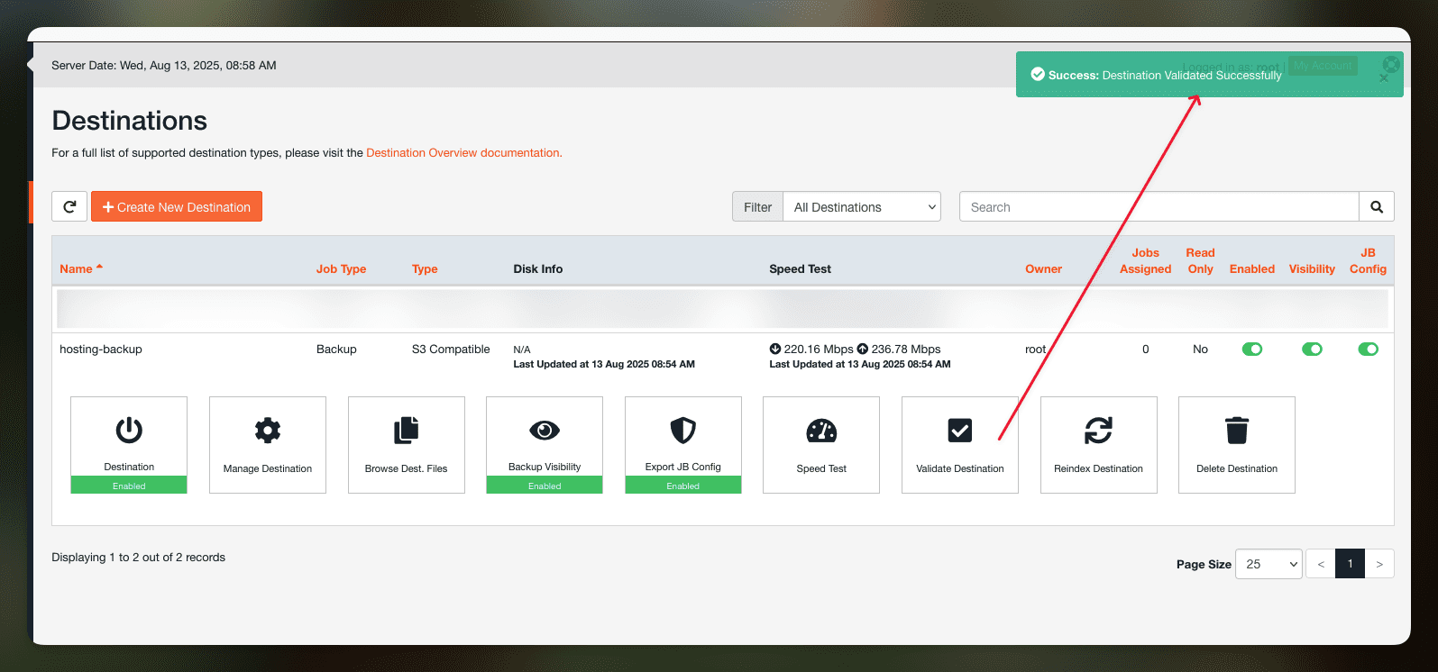Sort by Jobs Assigned column
Screen dimensions: 1438x672
point(1145,260)
